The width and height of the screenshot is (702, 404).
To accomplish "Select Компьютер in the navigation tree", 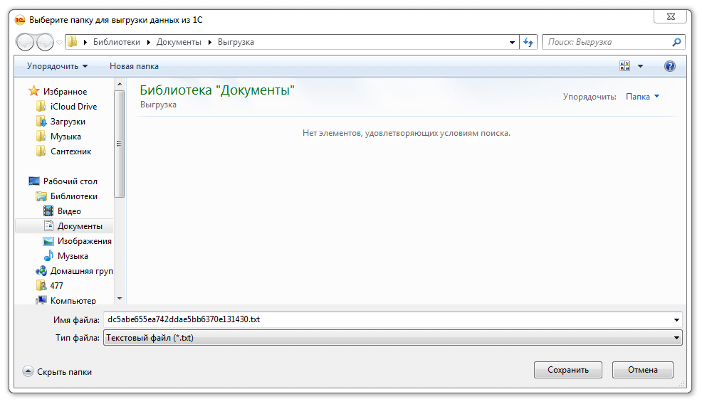I will 73,301.
